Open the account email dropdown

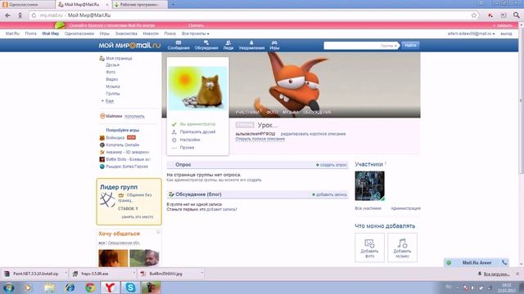[472, 33]
